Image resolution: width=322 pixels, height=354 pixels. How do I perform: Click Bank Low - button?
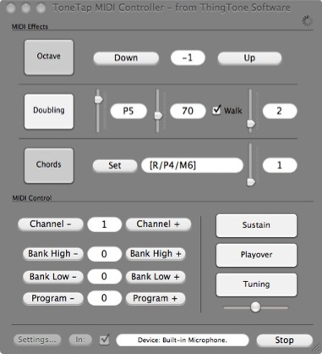[x=53, y=276]
